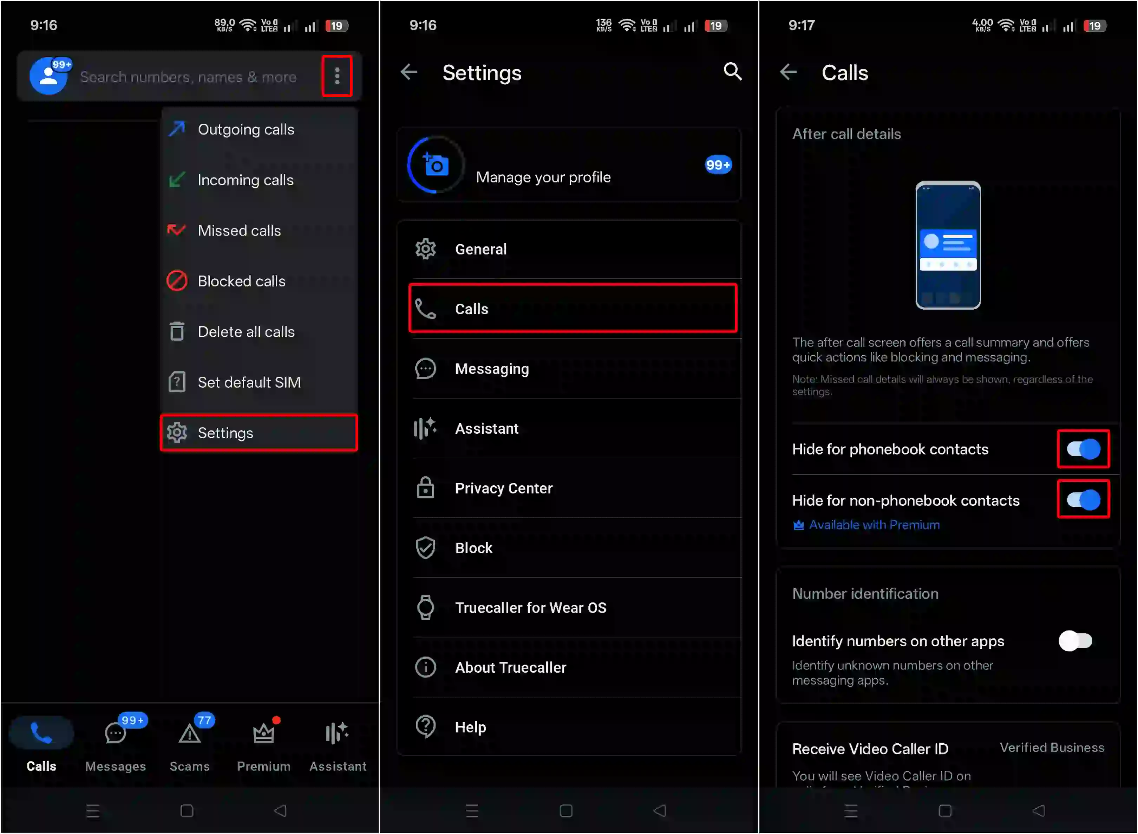Choose Delete all calls option
The height and width of the screenshot is (834, 1138).
[x=259, y=332]
